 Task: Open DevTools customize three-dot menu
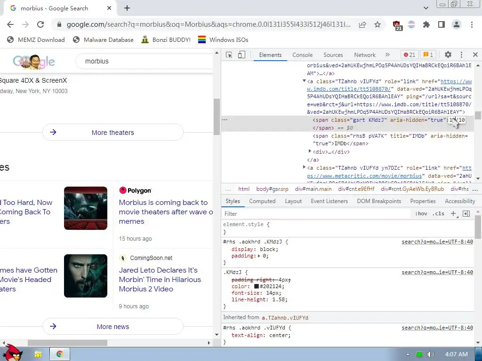pyautogui.click(x=461, y=55)
